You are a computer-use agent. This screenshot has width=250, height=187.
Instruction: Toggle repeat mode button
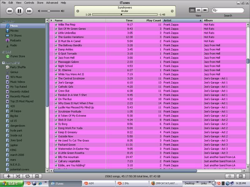(x=27, y=176)
